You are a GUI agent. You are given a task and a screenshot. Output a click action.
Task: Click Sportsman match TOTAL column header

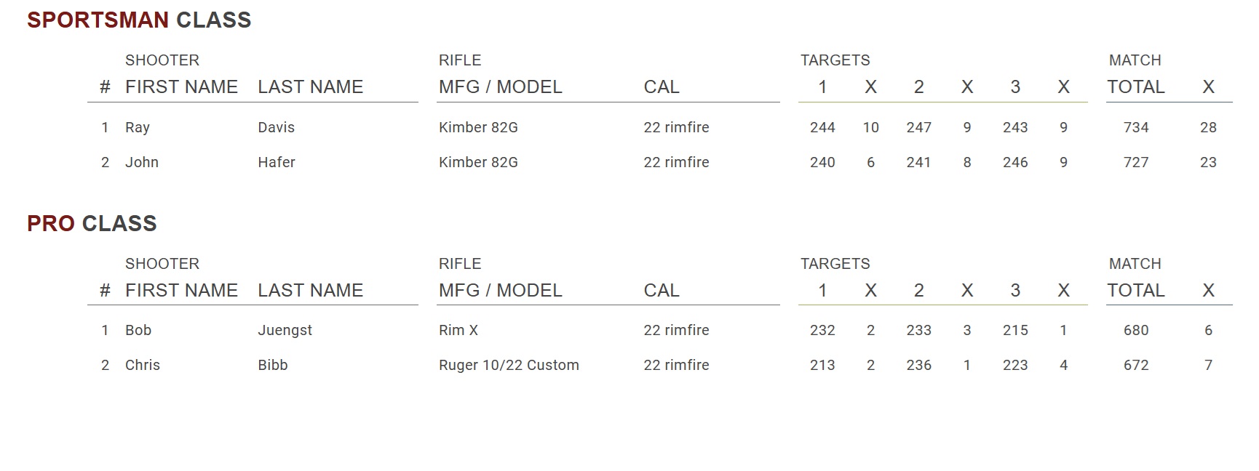click(x=1135, y=87)
